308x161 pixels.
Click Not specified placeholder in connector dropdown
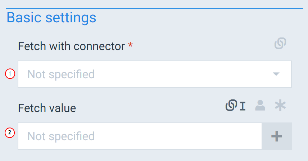[x=61, y=74]
